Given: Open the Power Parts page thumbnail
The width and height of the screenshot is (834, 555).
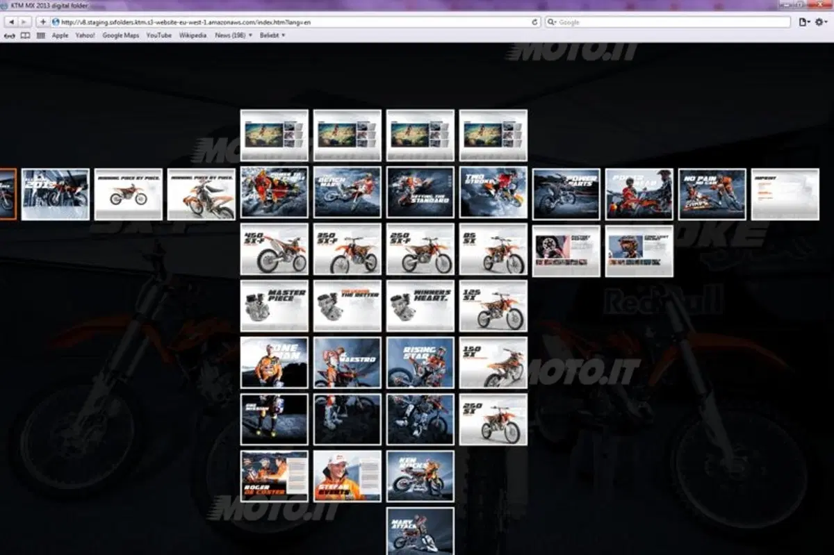Looking at the screenshot, I should [566, 194].
